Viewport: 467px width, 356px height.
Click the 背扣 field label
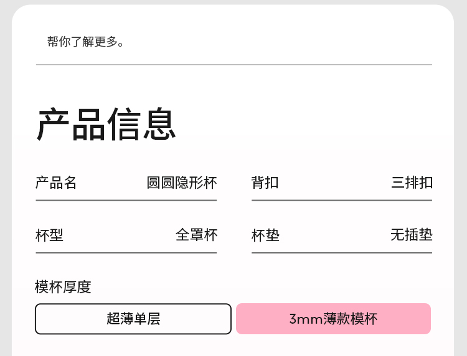[265, 183]
